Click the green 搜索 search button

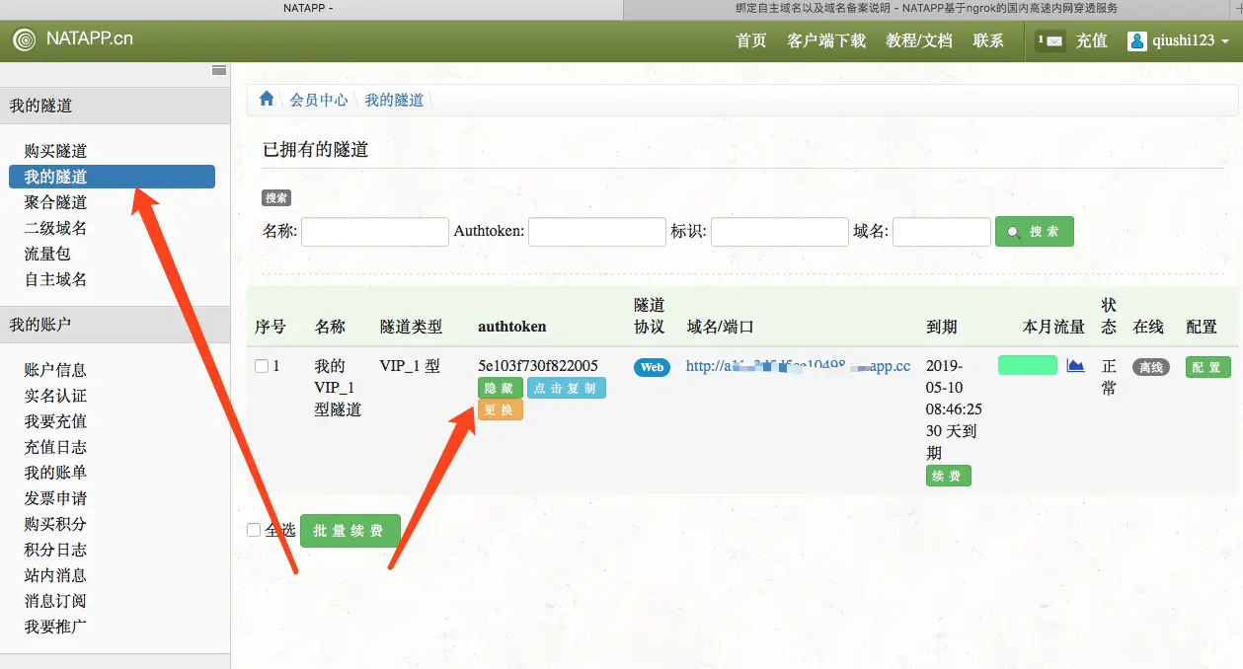(x=1035, y=232)
